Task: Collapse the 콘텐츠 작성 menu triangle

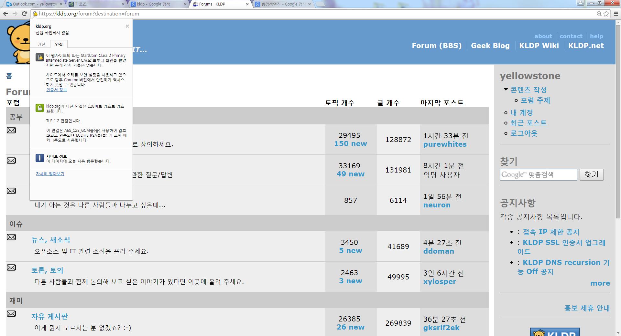Action: [x=506, y=89]
